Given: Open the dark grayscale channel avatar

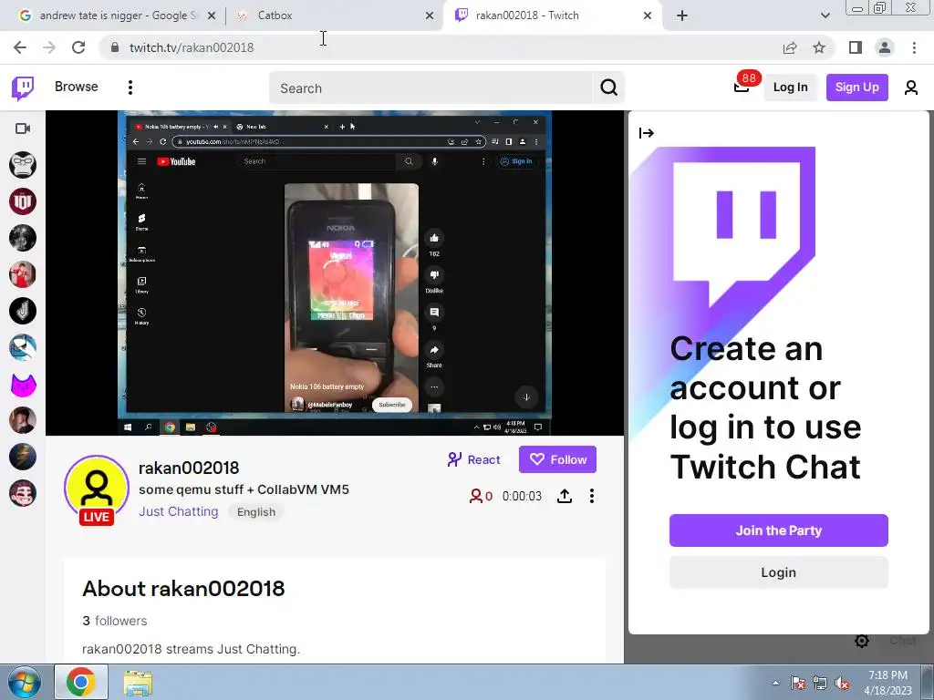Looking at the screenshot, I should pos(23,238).
